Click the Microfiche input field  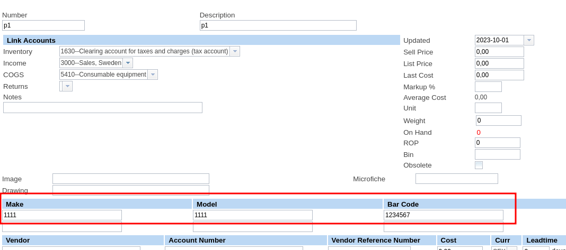click(457, 179)
